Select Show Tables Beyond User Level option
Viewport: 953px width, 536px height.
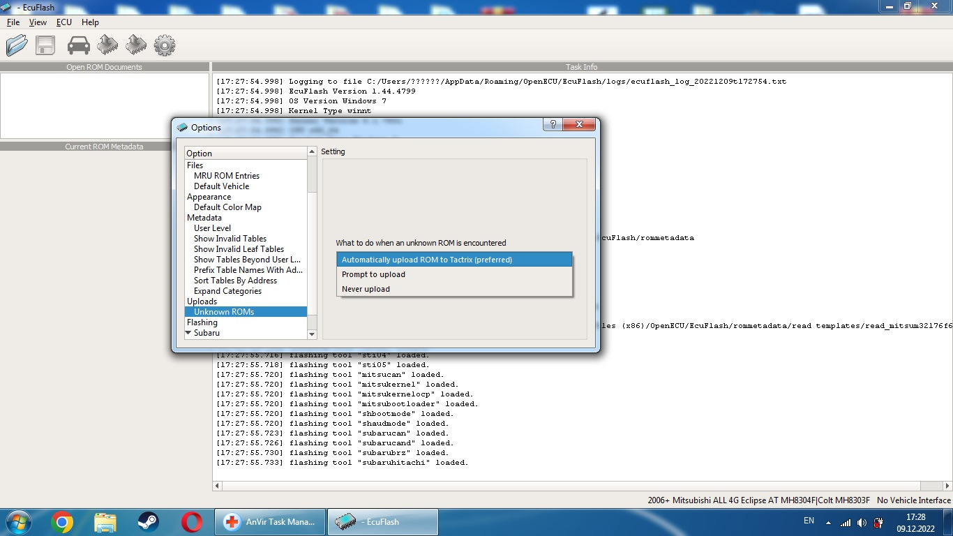click(x=247, y=260)
